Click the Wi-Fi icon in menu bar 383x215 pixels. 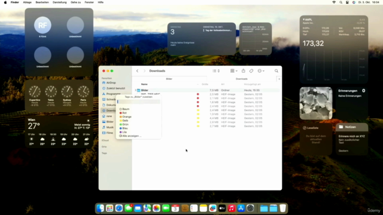coord(334,2)
